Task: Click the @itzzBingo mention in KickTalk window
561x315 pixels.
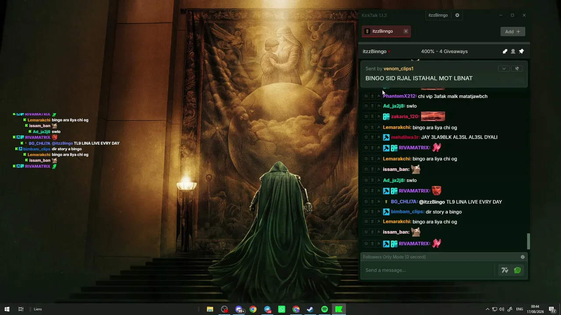Action: pyautogui.click(x=432, y=202)
